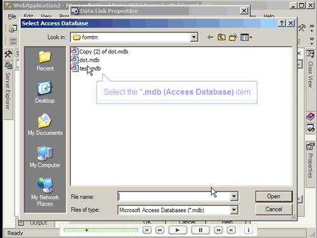Viewport: 317px width, 238px height.
Task: Click the Toolbox hammer icon on left
Action: [8, 55]
